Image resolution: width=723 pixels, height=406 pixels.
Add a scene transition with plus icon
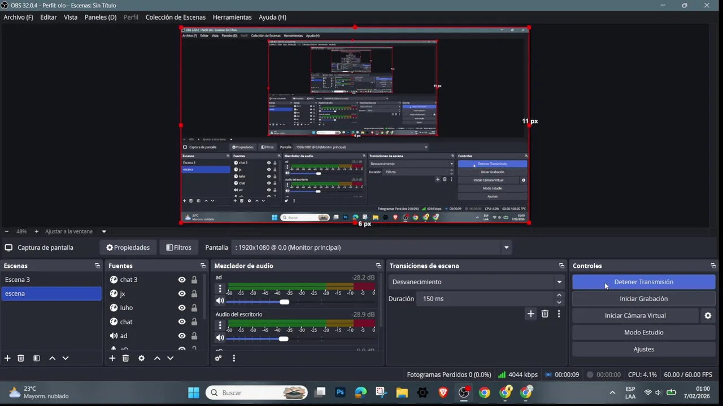click(x=530, y=314)
